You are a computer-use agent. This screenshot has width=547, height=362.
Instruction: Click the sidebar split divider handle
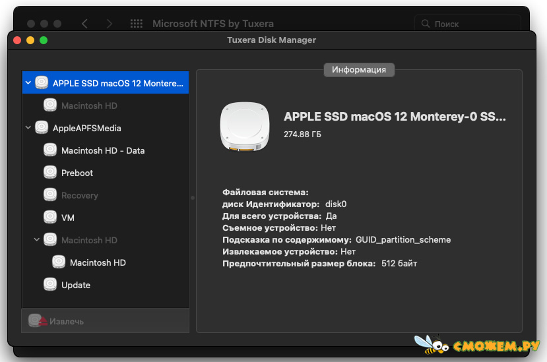pos(193,198)
